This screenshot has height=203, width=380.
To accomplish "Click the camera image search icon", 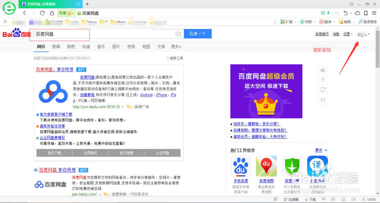I will [x=178, y=34].
